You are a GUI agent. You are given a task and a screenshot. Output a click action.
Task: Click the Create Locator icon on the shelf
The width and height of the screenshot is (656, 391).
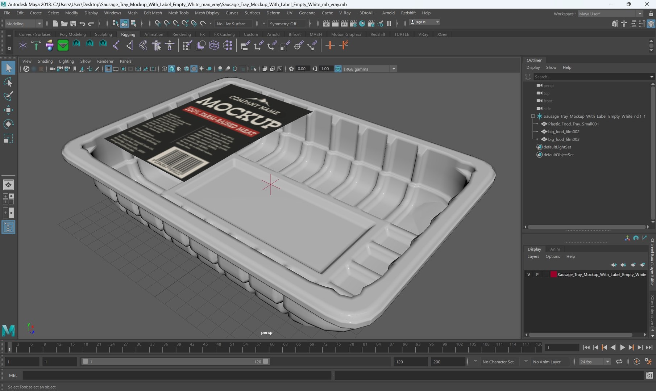click(23, 45)
